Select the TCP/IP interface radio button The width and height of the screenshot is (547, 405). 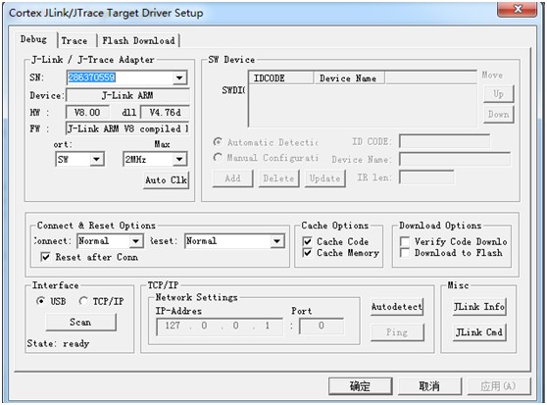click(x=83, y=301)
